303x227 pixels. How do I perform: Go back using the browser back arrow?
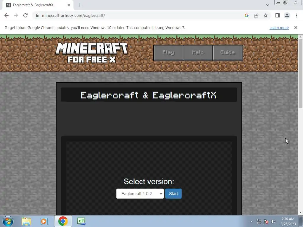pos(7,15)
